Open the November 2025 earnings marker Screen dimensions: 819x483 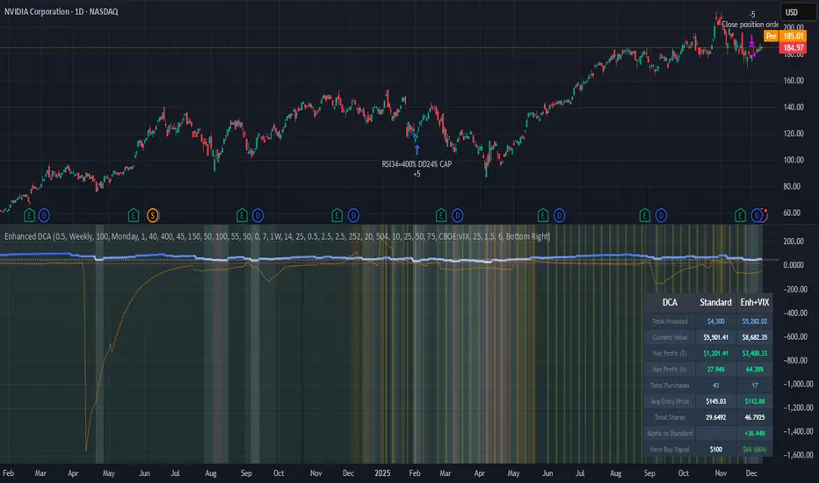741,215
